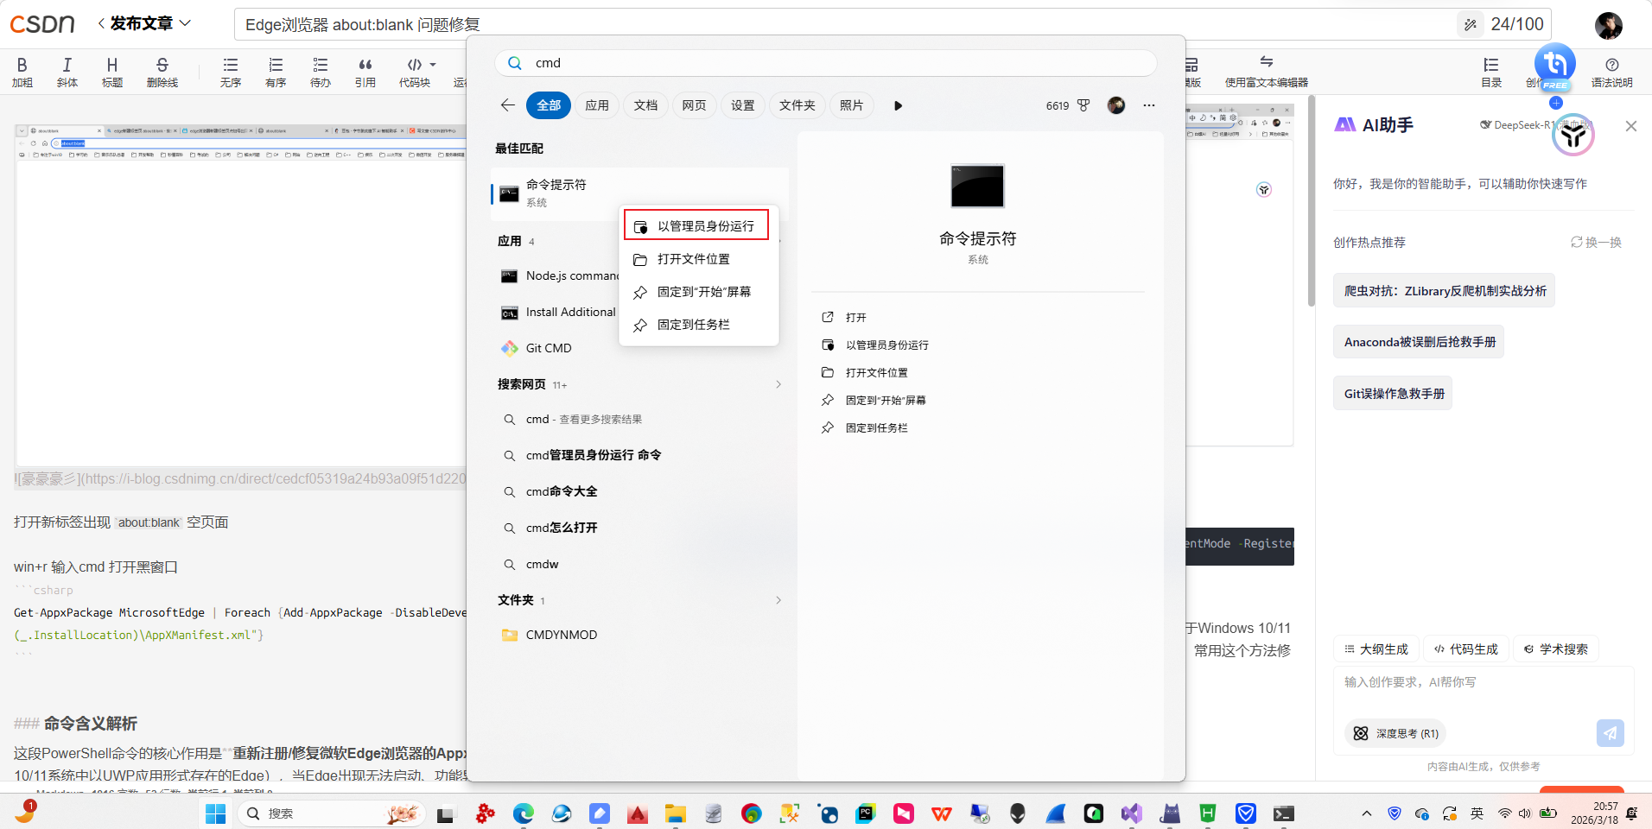Close the AI助手 panel

(1631, 126)
